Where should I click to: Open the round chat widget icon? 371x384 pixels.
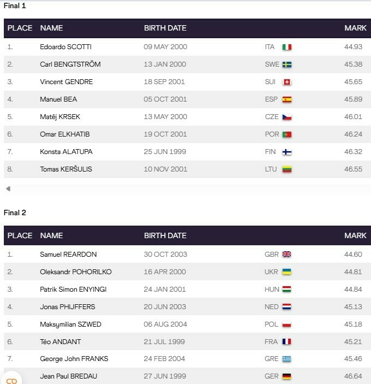click(12, 379)
